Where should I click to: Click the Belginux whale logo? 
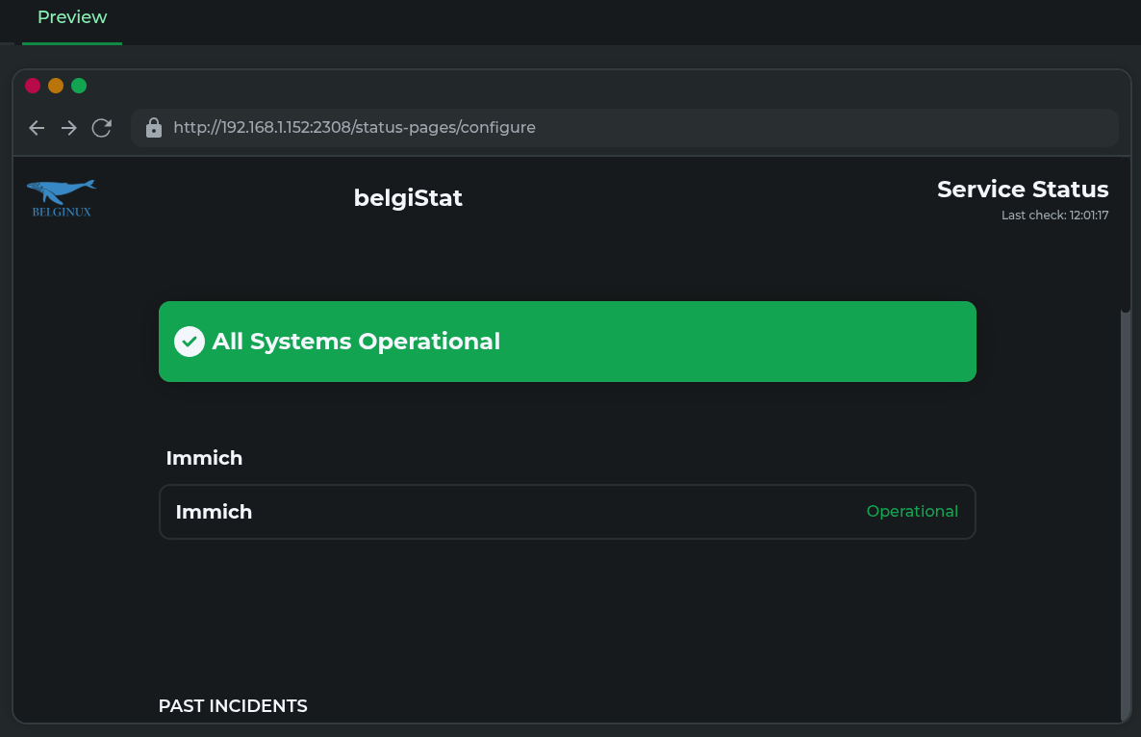point(62,198)
